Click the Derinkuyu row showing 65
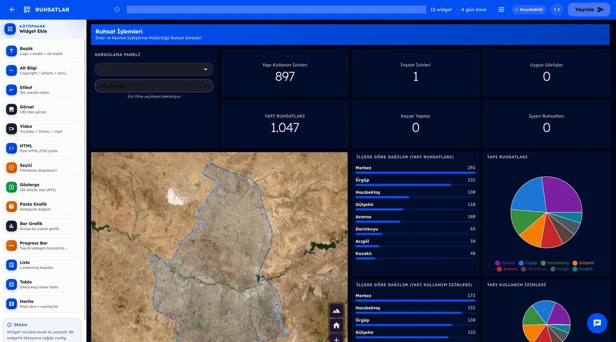The image size is (616, 342). pyautogui.click(x=415, y=231)
